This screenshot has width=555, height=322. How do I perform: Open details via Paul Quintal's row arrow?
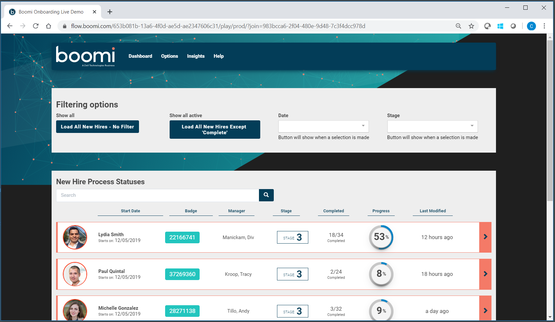tap(485, 274)
